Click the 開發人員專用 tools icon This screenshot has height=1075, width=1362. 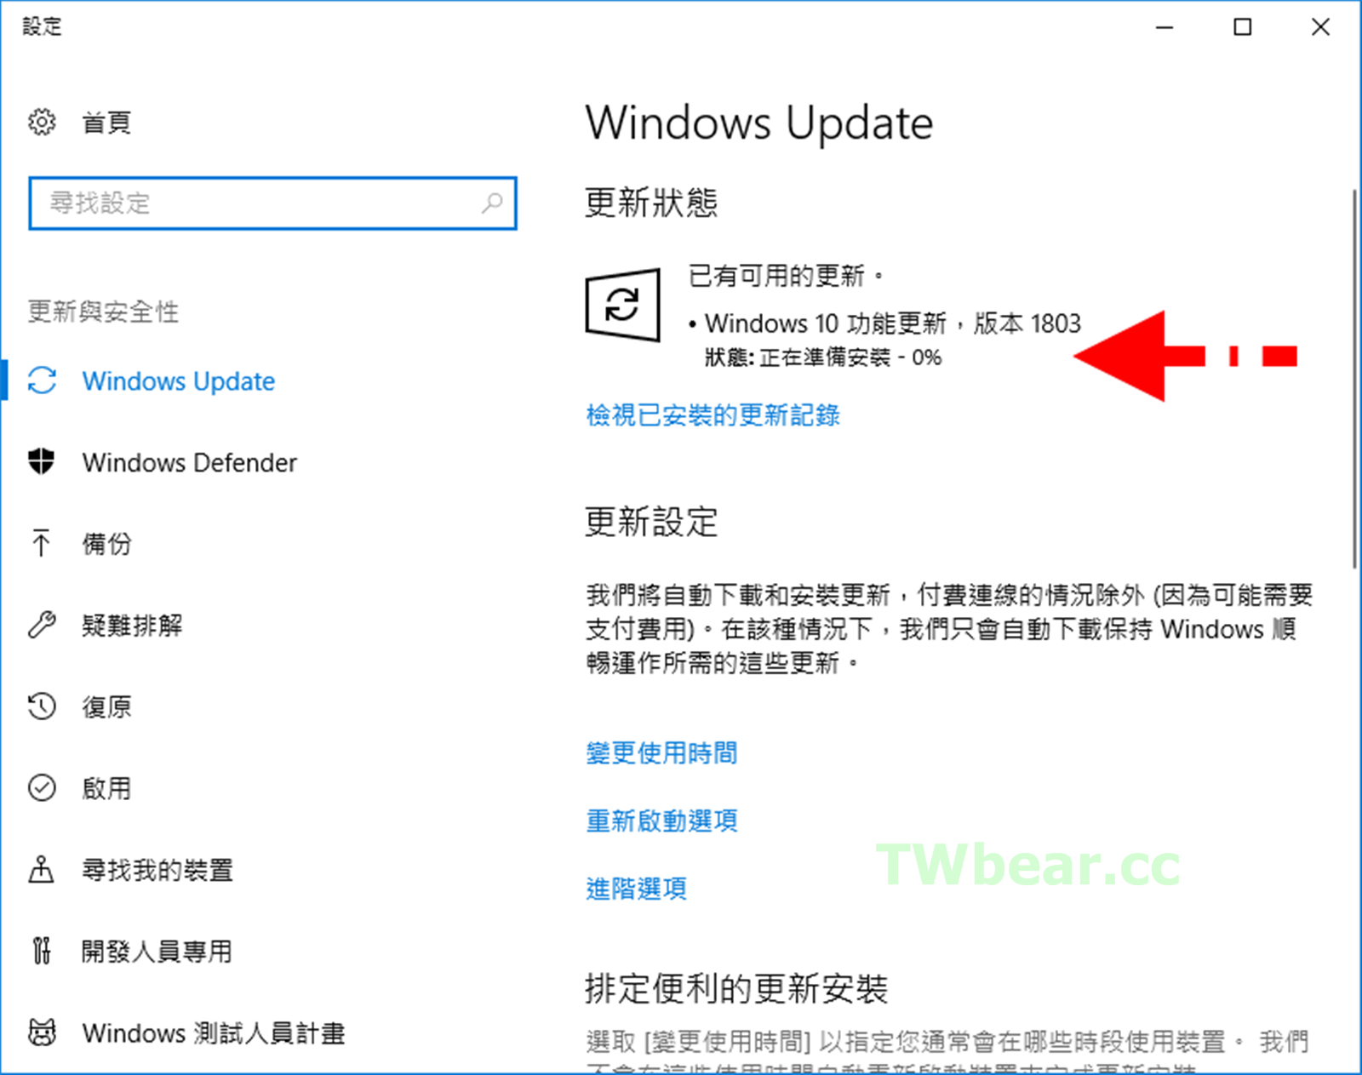[42, 951]
